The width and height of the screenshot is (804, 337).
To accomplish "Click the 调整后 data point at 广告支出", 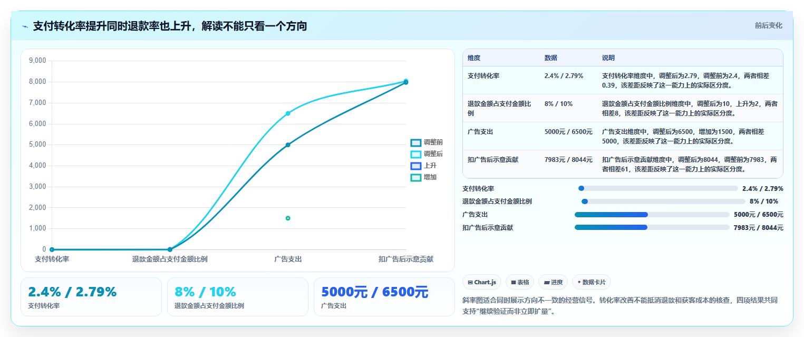I will coord(288,113).
